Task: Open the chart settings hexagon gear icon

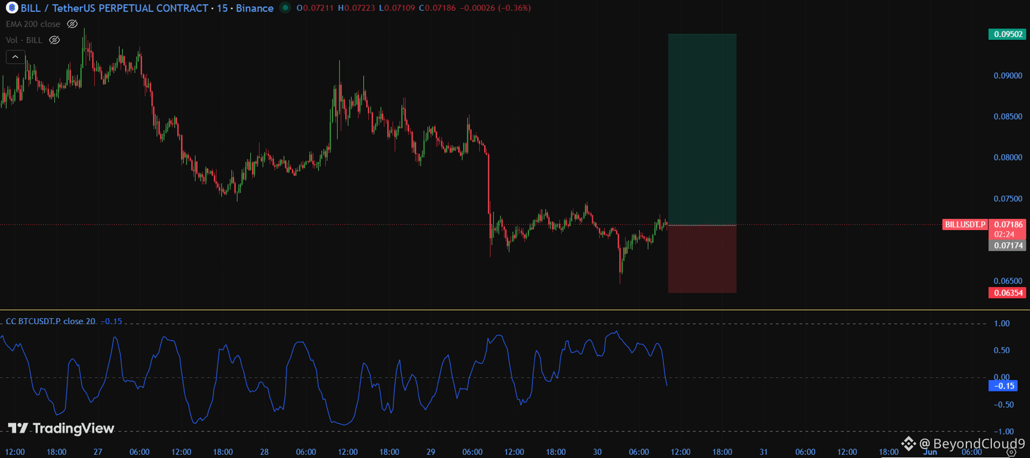Action: [x=1011, y=452]
